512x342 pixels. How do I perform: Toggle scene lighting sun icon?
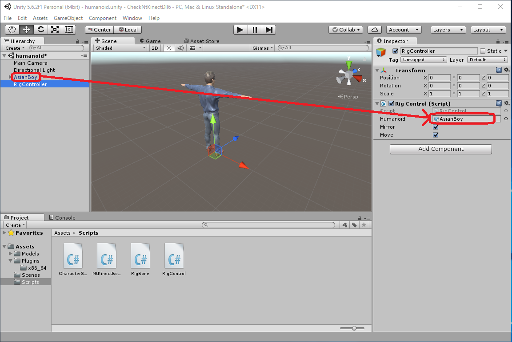tap(169, 48)
